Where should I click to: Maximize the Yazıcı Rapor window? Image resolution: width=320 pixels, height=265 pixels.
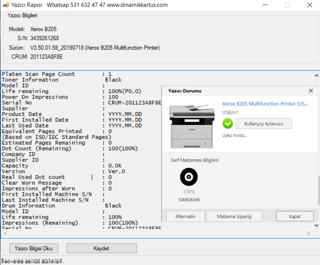(x=287, y=5)
